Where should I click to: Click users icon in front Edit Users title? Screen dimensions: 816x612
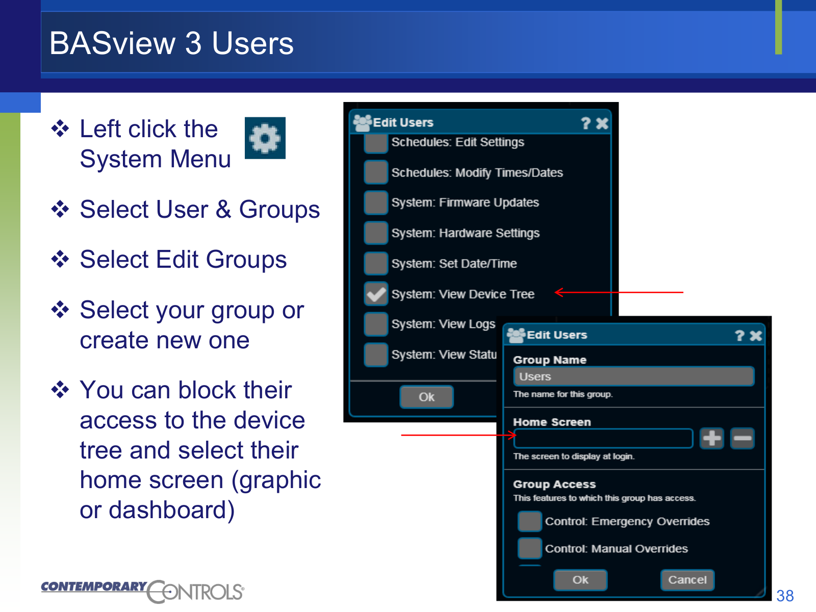pos(516,335)
